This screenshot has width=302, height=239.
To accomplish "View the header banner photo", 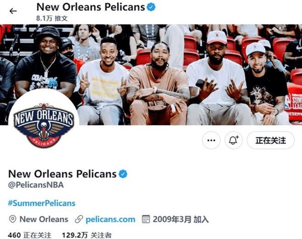I will click(x=151, y=74).
